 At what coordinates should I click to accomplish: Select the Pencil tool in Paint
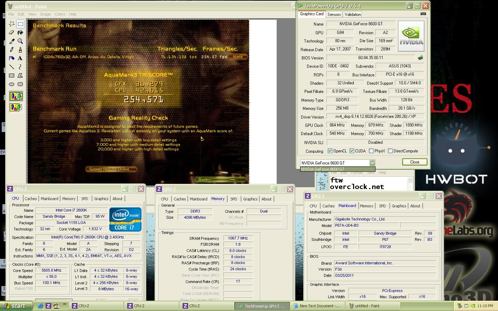[12, 50]
